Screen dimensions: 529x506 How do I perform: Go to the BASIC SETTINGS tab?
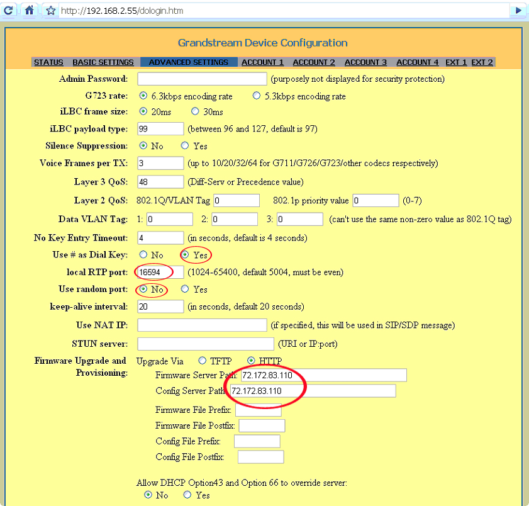coord(103,62)
